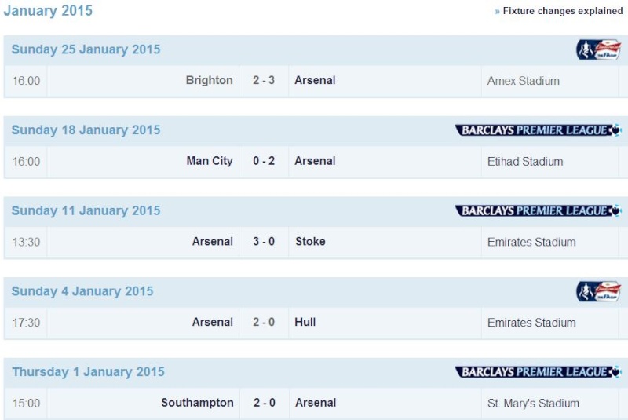Click the arrow bullet beside Fixture changes explained
The image size is (628, 420).
point(497,12)
